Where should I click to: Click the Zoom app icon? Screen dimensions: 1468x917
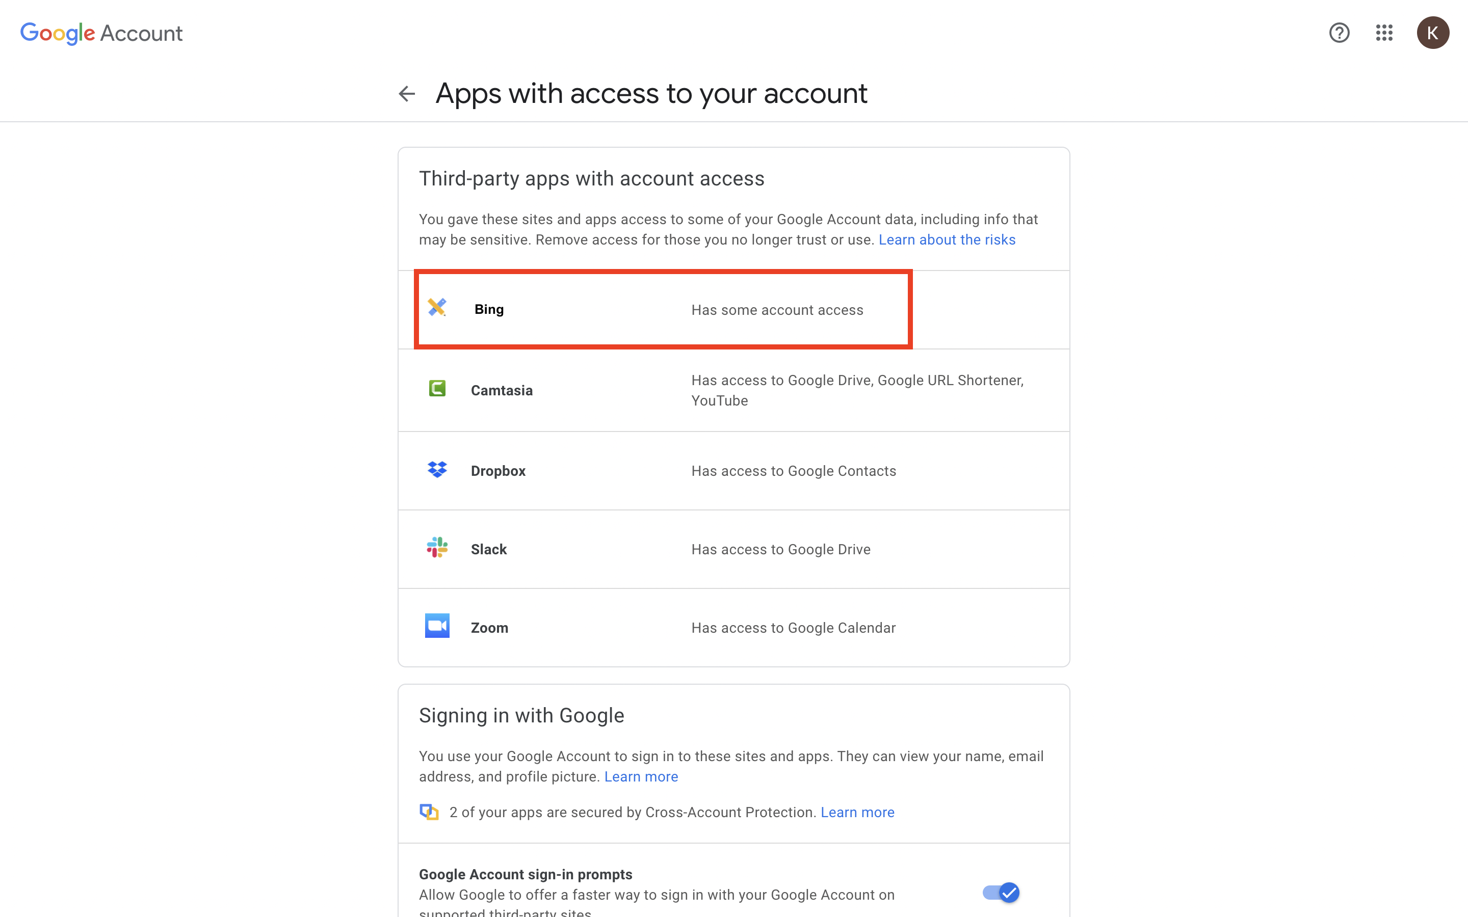coord(435,627)
